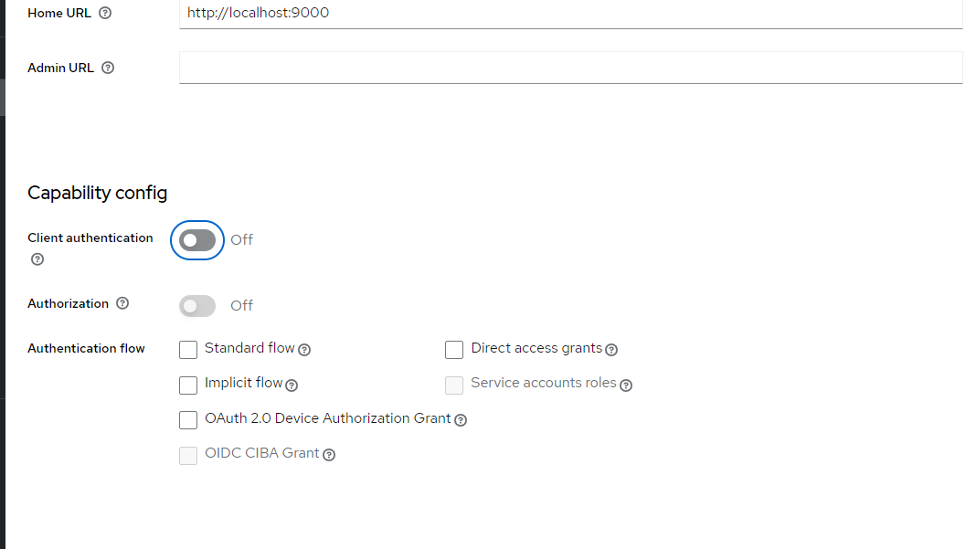The image size is (976, 549).
Task: Open Direct access grants help tooltip
Action: [610, 349]
